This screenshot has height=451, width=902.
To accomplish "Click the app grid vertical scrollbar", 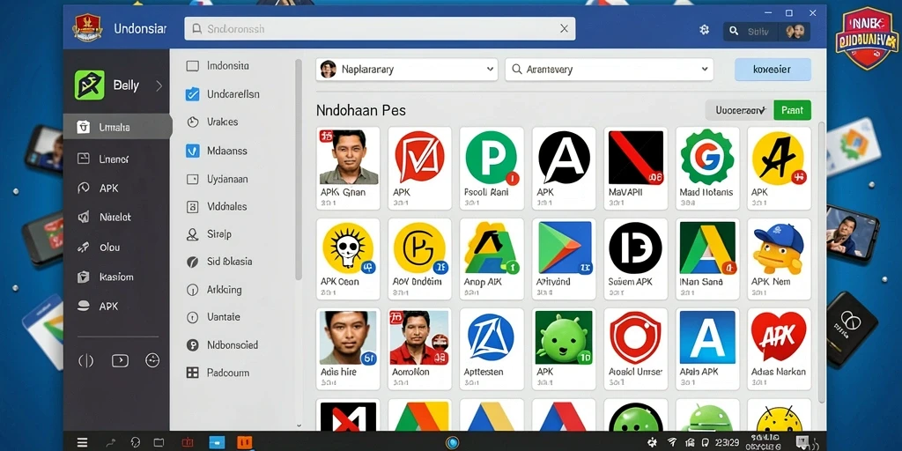I will coord(822,262).
